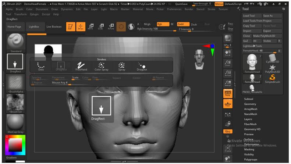Screen dimensions: 291x164
Task: Select the Move transform icon
Action: [x=91, y=26]
